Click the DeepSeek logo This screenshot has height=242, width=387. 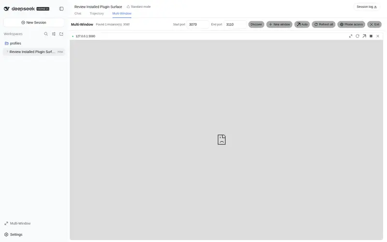pos(27,9)
